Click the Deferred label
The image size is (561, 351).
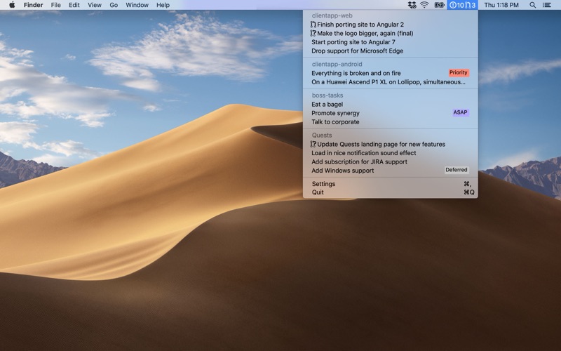pyautogui.click(x=457, y=170)
